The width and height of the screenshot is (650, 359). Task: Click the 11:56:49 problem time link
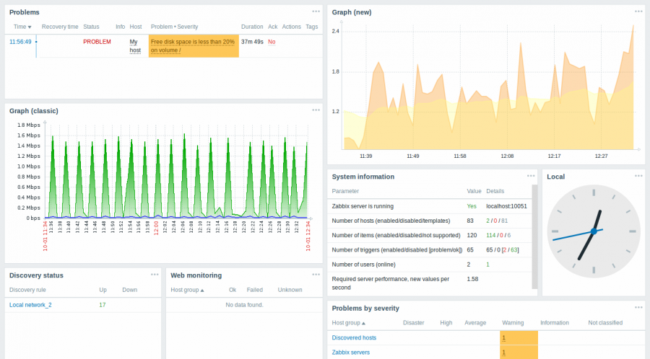(x=20, y=42)
